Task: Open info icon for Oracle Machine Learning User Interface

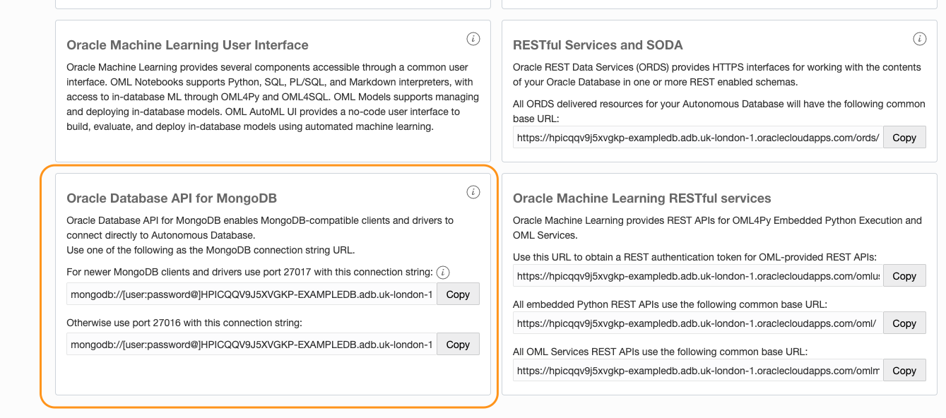Action: [x=473, y=39]
